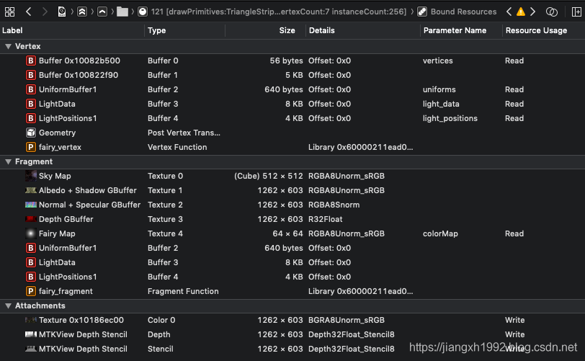Click the GPU trace document icon in breadcrumb
Screen dimensions: 585x361
62,12
